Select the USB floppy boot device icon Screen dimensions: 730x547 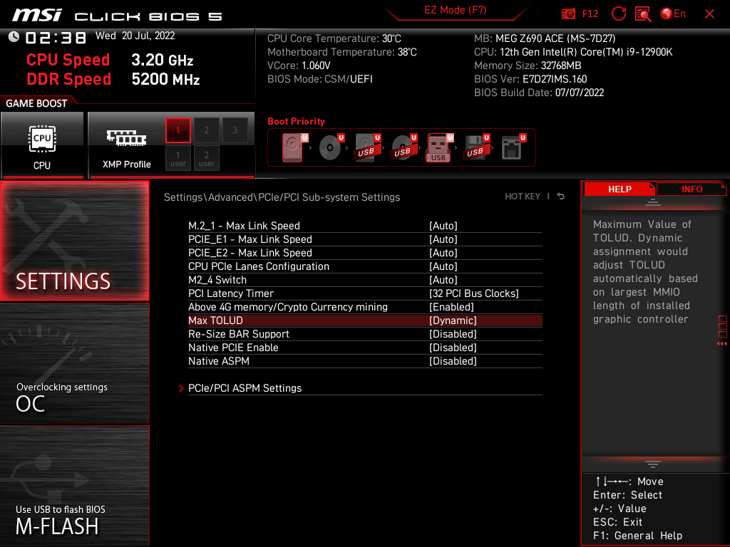475,147
